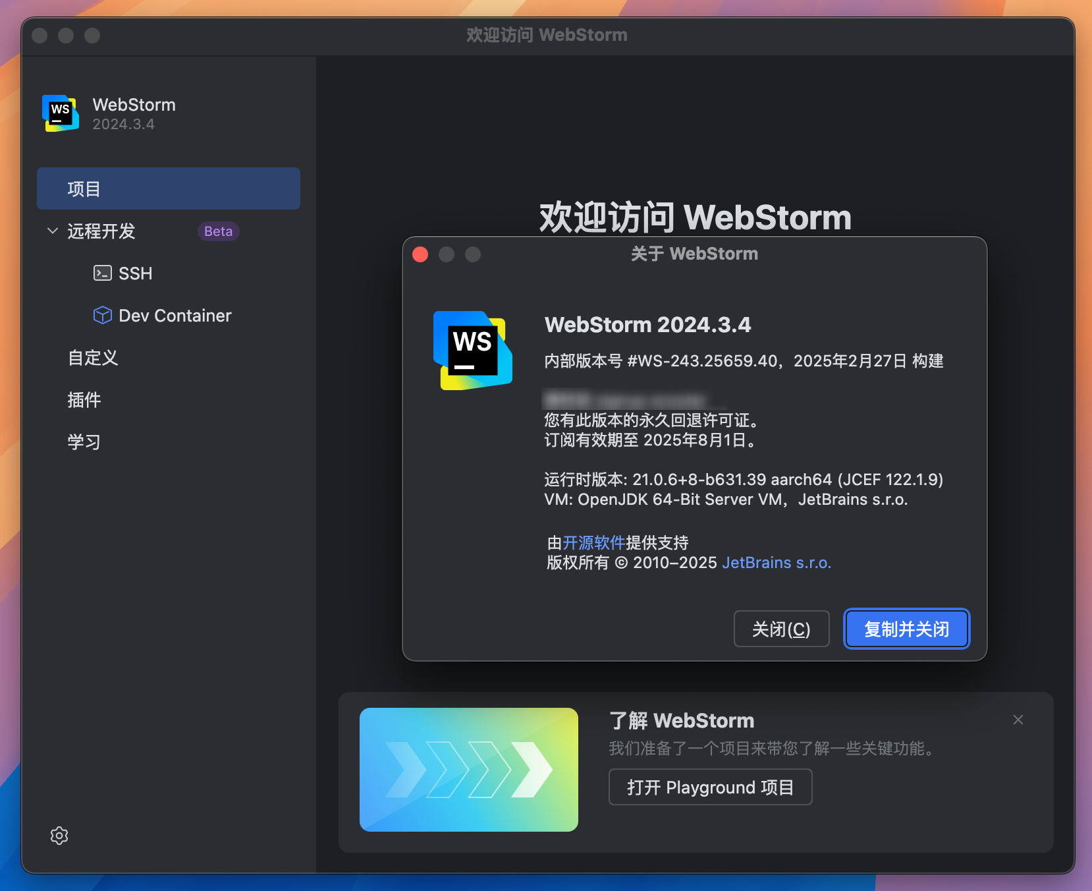Dismiss the 了解 WebStorm banner with X
Screen dimensions: 1092x891
point(1018,720)
